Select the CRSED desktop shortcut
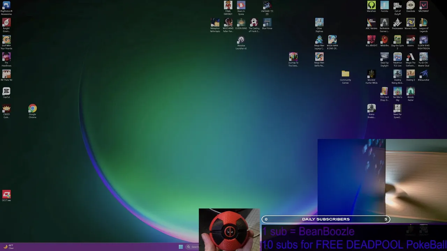This screenshot has width=447, height=251. 6,112
